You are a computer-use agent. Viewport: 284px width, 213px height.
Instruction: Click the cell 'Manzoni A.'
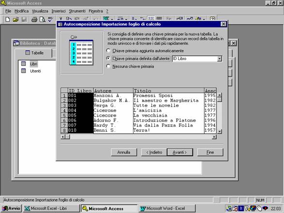click(x=113, y=95)
